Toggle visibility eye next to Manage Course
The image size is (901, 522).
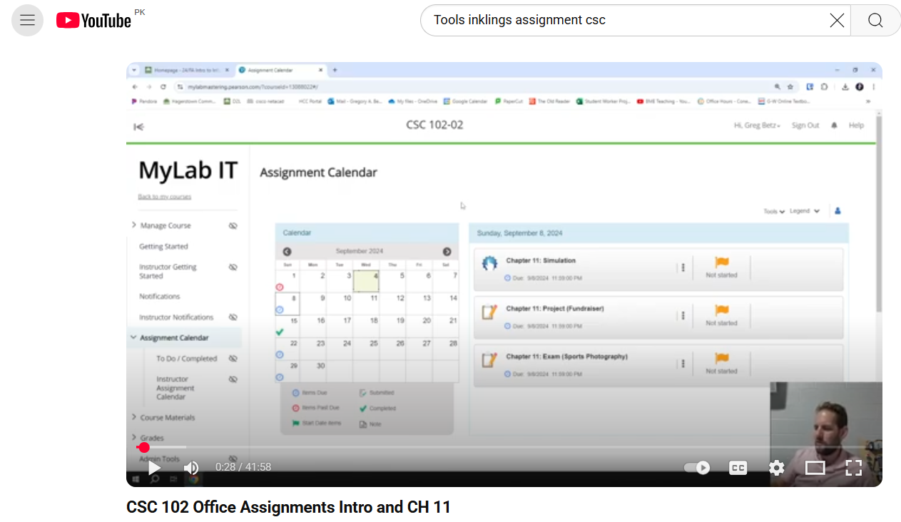pyautogui.click(x=233, y=225)
